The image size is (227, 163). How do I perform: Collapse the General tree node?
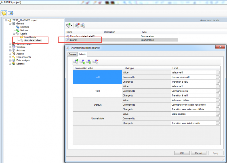[x=10, y=24]
